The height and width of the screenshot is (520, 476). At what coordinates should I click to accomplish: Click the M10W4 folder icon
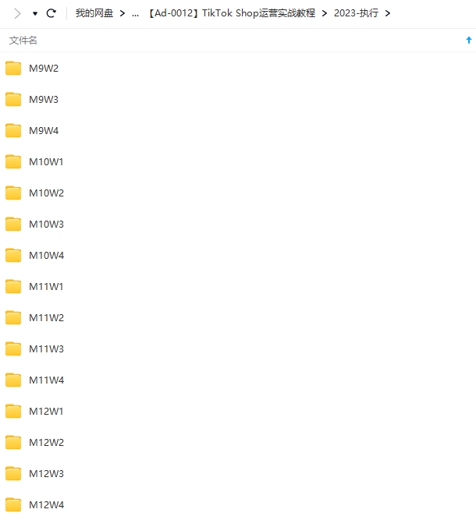[13, 255]
